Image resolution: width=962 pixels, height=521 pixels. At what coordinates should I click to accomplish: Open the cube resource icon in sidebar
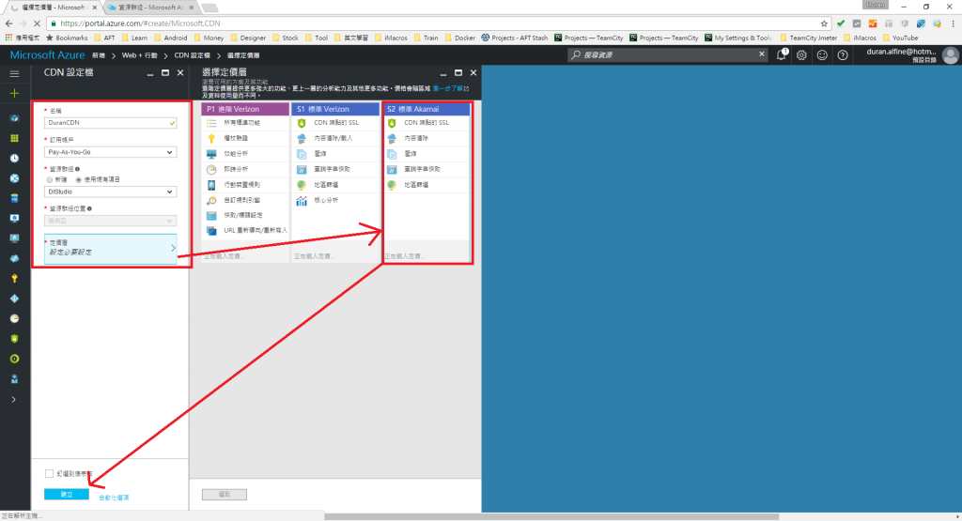tap(14, 117)
